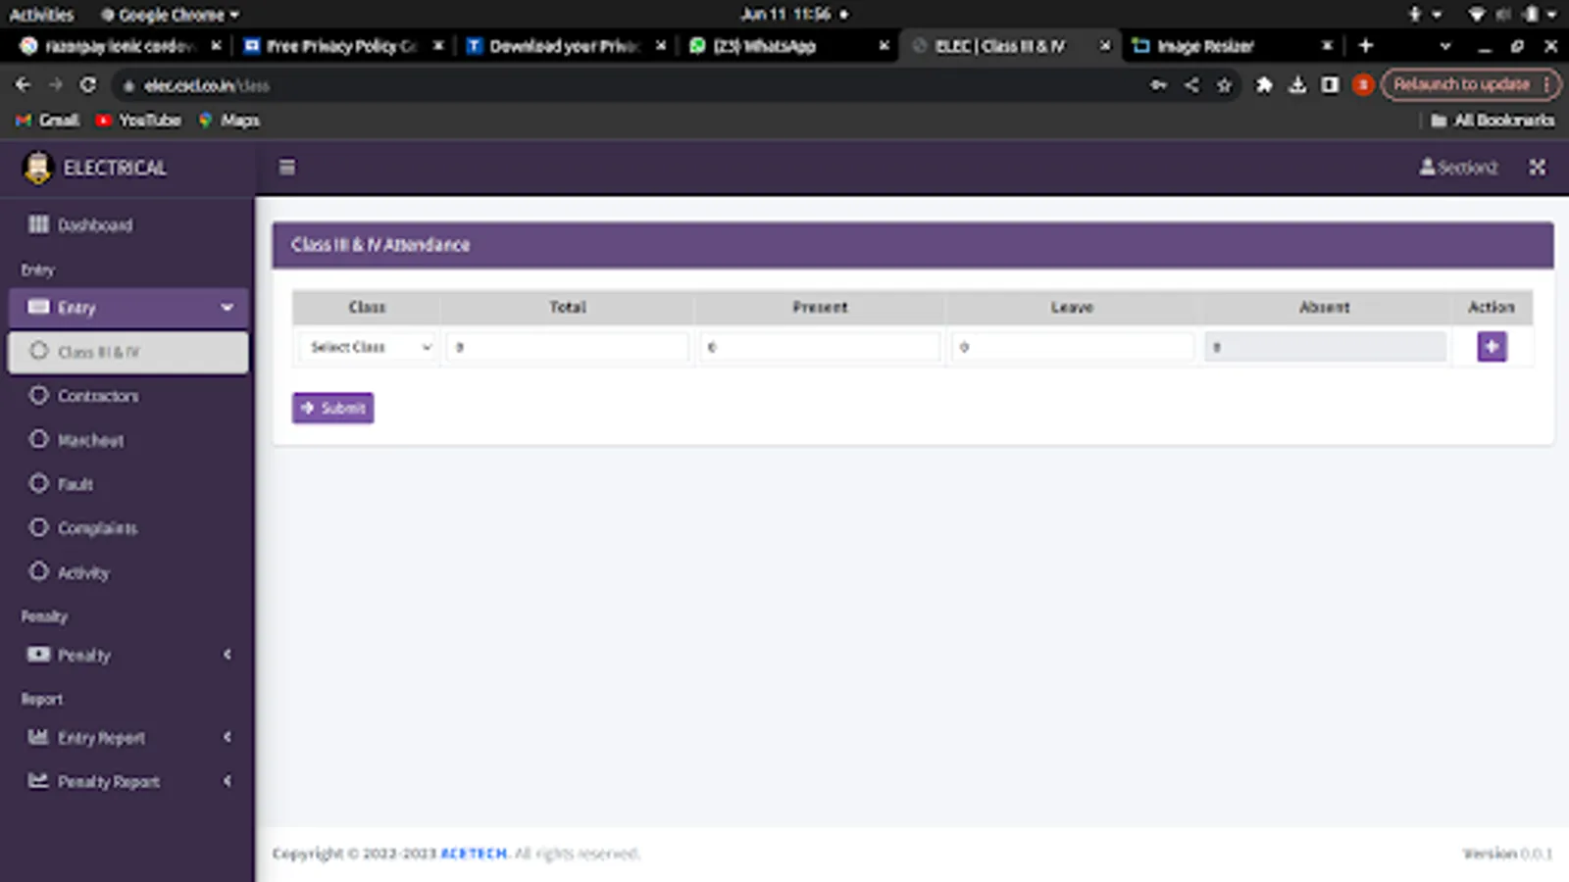
Task: Click the Class column header
Action: (367, 308)
